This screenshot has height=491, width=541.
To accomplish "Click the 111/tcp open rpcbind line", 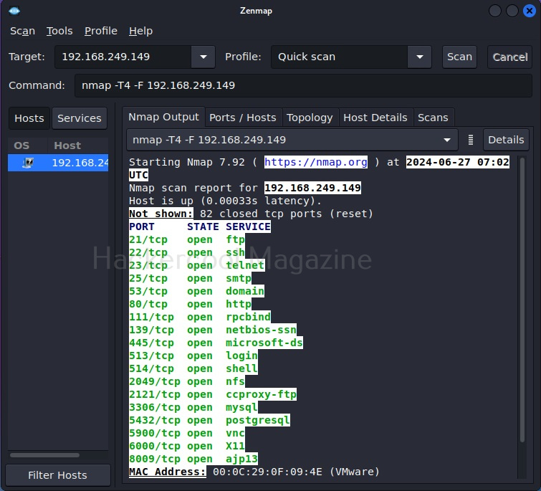I will pyautogui.click(x=200, y=317).
